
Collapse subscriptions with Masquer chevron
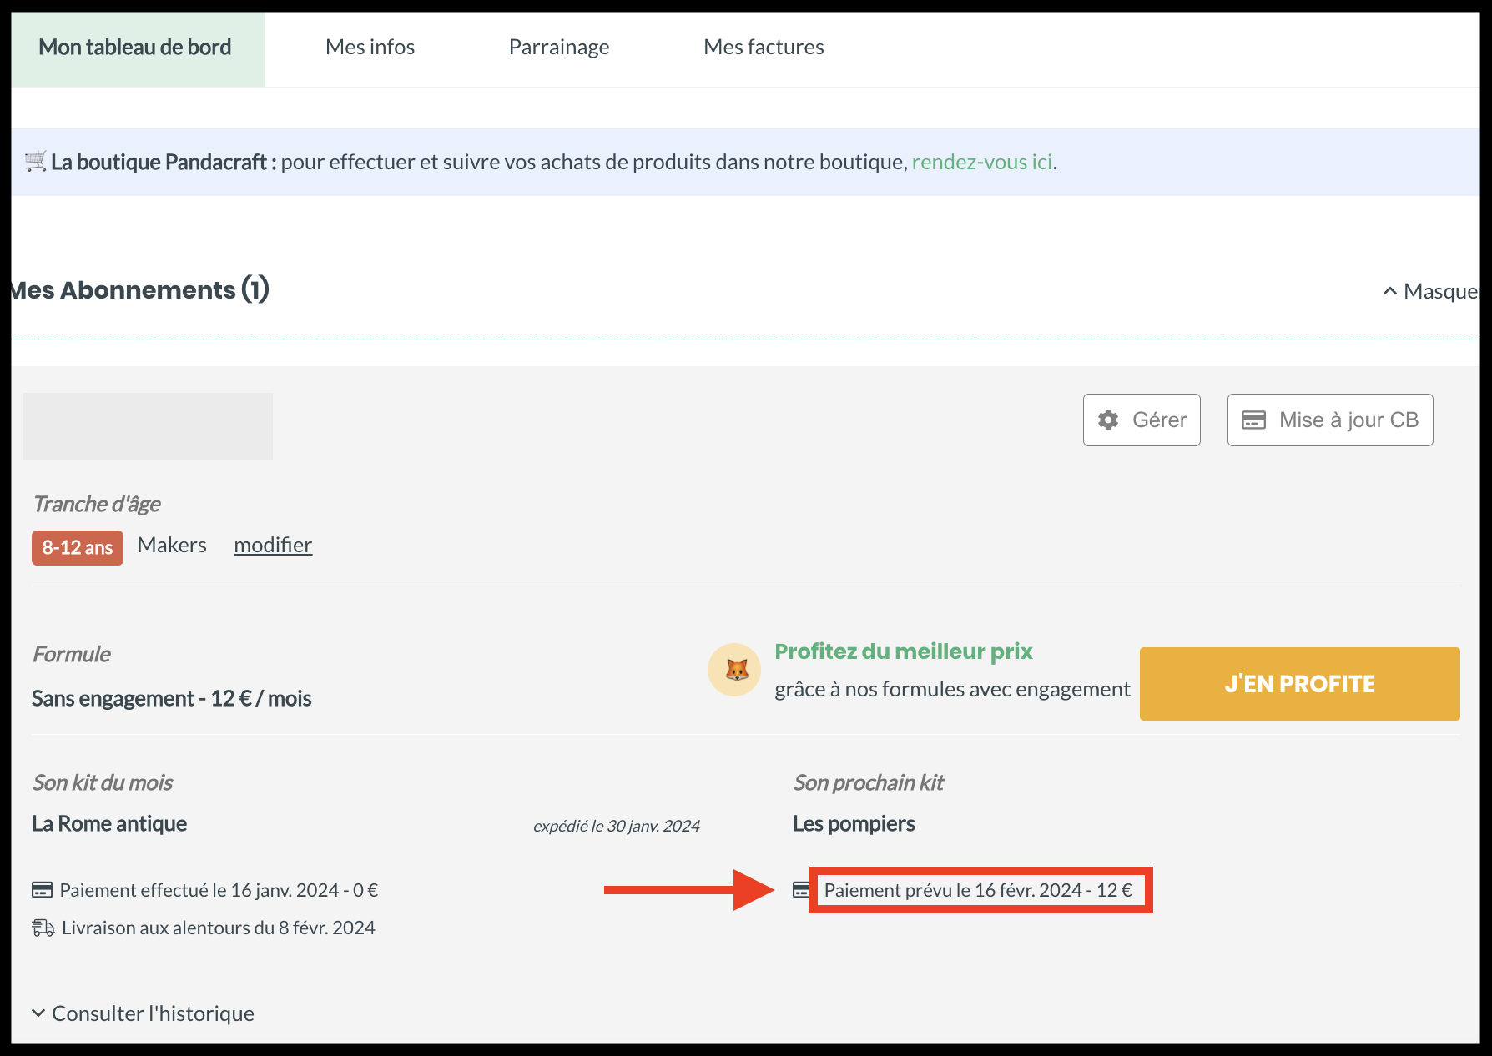pos(1431,291)
